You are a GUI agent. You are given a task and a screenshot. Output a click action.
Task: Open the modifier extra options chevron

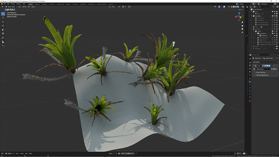272,66
